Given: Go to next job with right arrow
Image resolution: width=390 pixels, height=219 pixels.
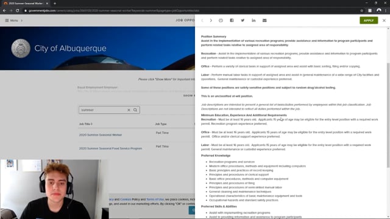Looking at the screenshot, I should coord(211,20).
